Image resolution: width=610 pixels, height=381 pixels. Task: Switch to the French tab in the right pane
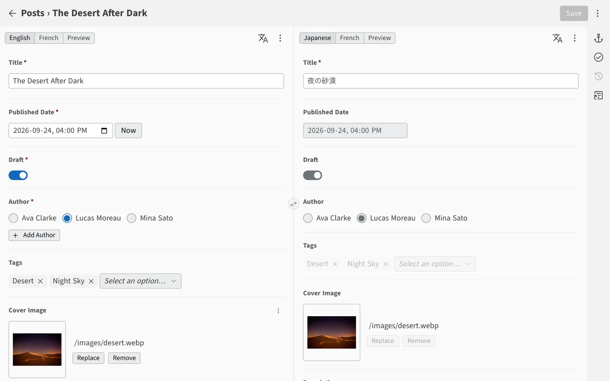tap(350, 38)
